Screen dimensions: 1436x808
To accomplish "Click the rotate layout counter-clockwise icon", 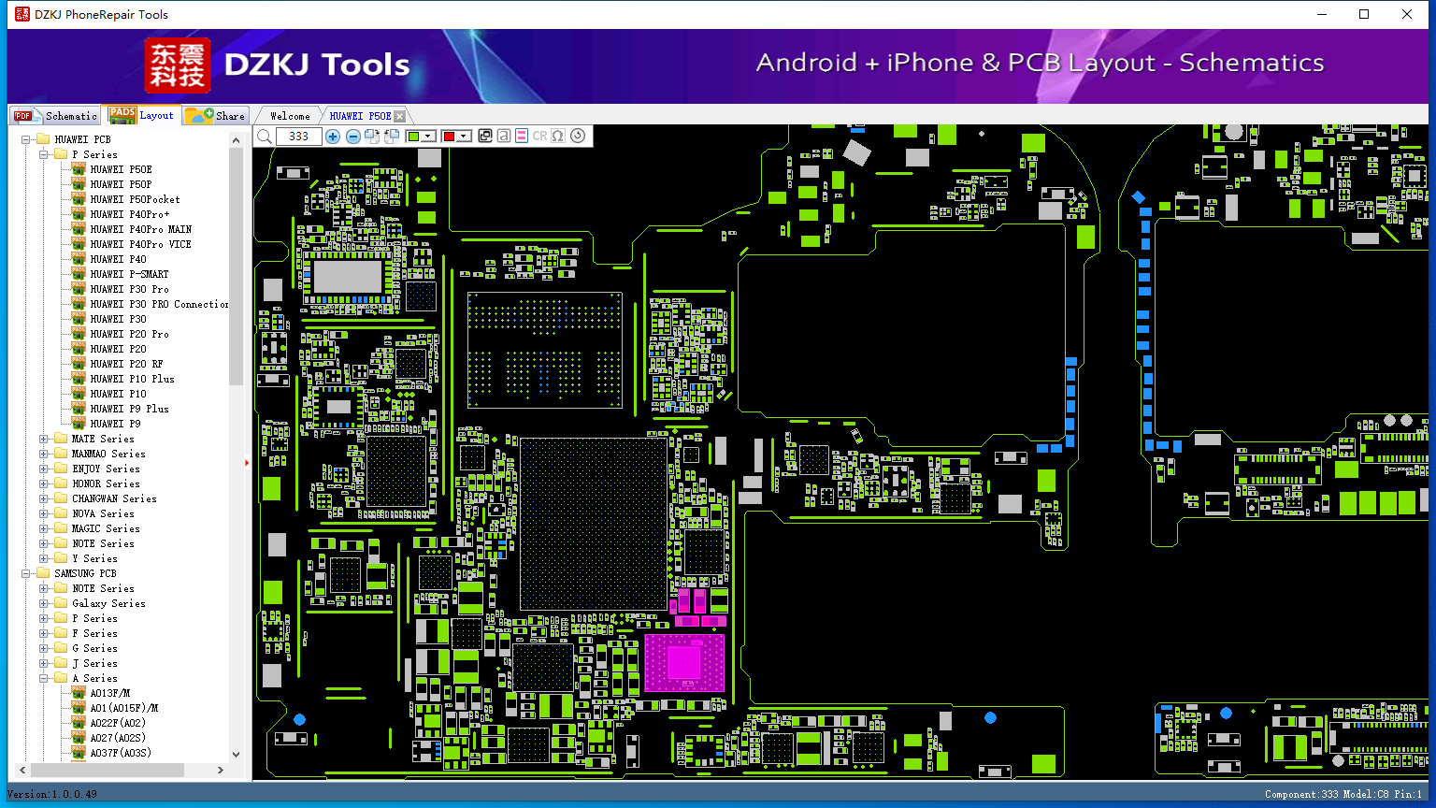I will (392, 137).
